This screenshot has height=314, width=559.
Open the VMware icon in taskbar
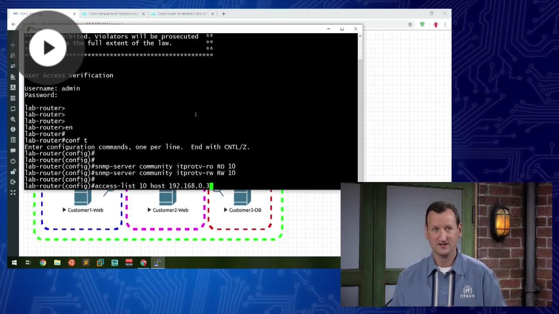click(100, 262)
